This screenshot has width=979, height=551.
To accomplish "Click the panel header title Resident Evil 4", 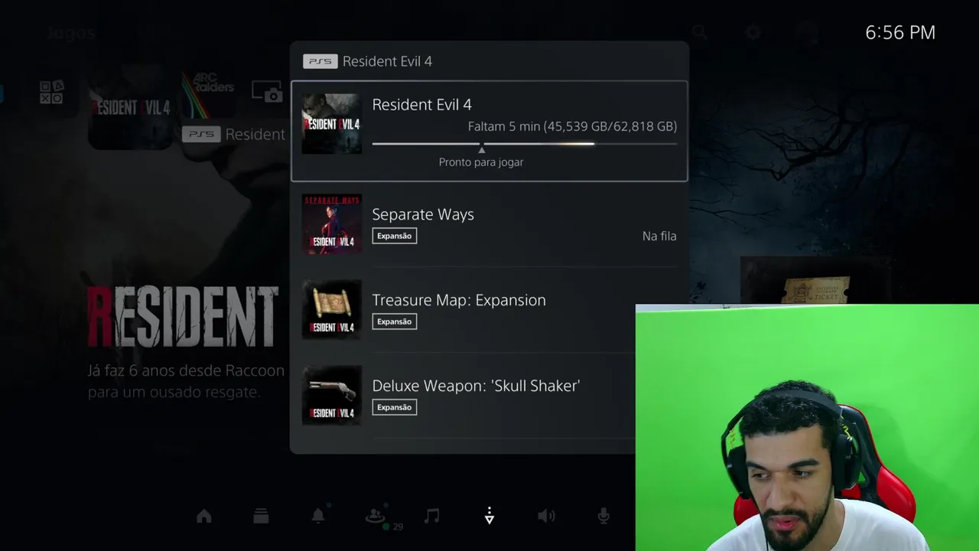I will 387,61.
